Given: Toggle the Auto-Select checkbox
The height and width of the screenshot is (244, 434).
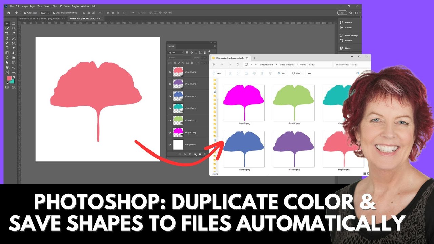Looking at the screenshot, I should pyautogui.click(x=25, y=13).
